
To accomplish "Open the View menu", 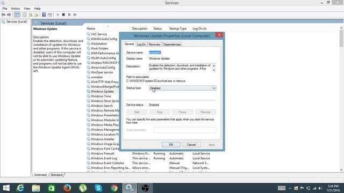I will click(27, 9).
